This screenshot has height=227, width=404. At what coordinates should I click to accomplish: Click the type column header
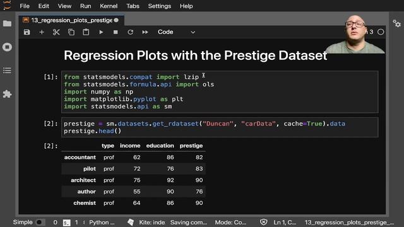(108, 146)
